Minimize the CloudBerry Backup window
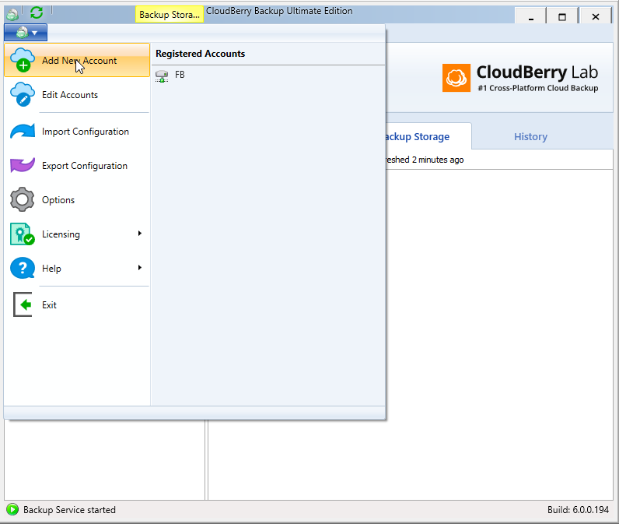Image resolution: width=619 pixels, height=524 pixels. coord(530,16)
